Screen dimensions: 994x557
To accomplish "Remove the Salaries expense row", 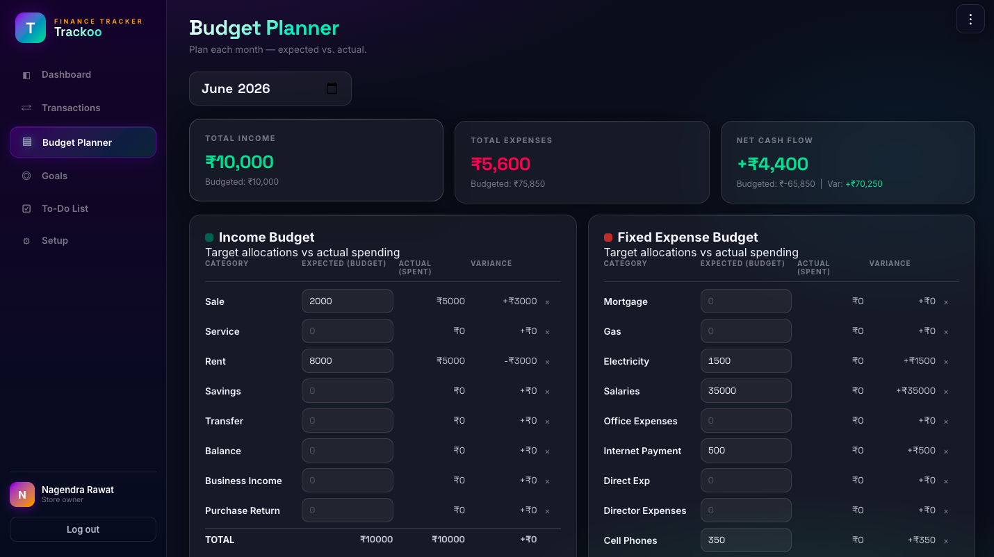I will coord(946,392).
